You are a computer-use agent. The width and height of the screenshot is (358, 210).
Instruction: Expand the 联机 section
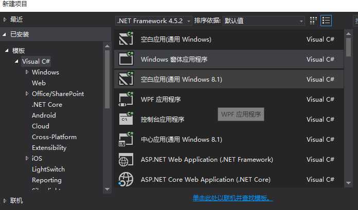tap(5, 201)
